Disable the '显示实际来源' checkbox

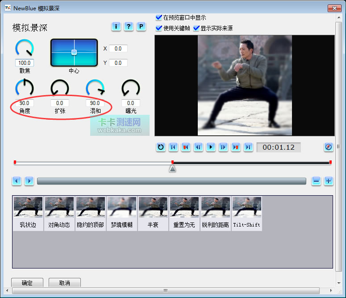point(196,28)
